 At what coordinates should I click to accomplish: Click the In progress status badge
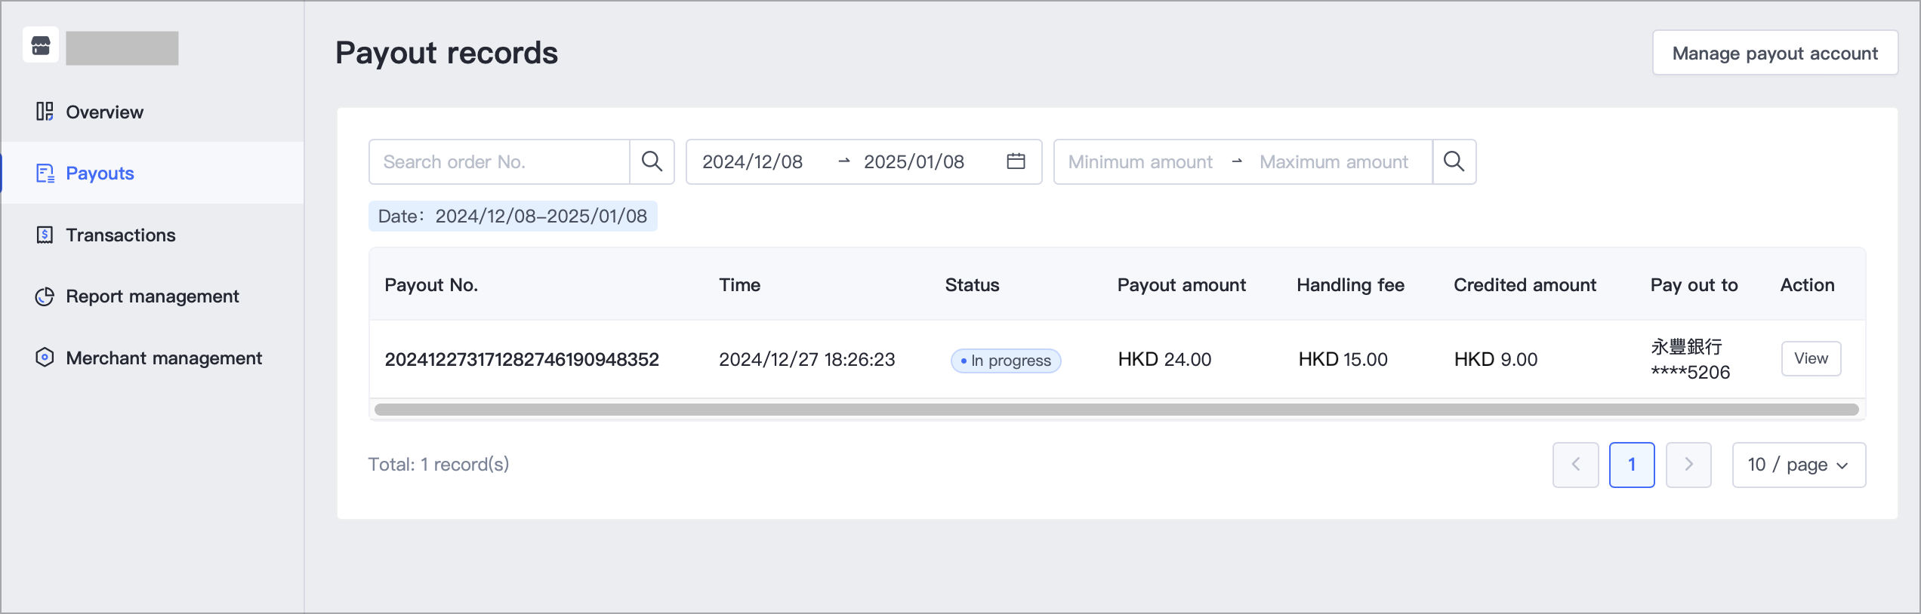(1006, 361)
